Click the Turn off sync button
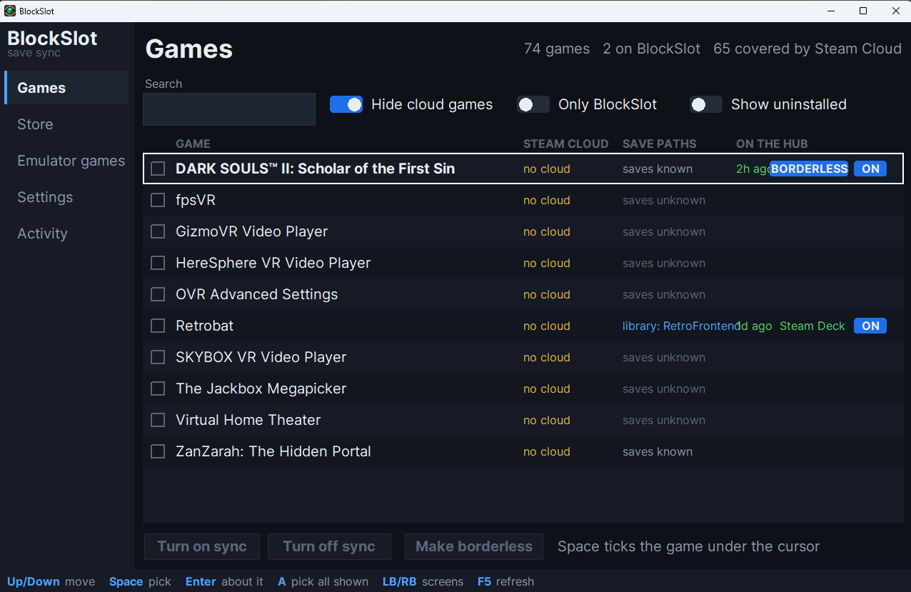The height and width of the screenshot is (592, 911). coord(329,546)
